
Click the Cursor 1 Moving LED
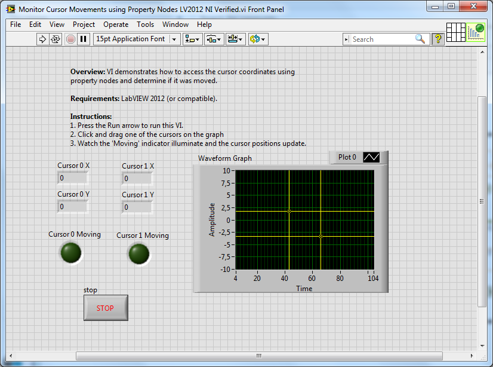tap(139, 253)
